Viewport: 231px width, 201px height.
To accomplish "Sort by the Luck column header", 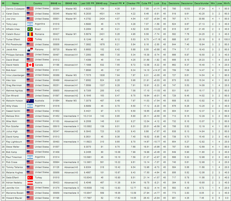I will (157, 3).
